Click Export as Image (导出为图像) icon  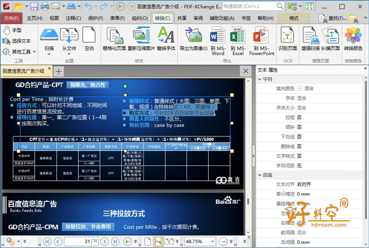[193, 39]
